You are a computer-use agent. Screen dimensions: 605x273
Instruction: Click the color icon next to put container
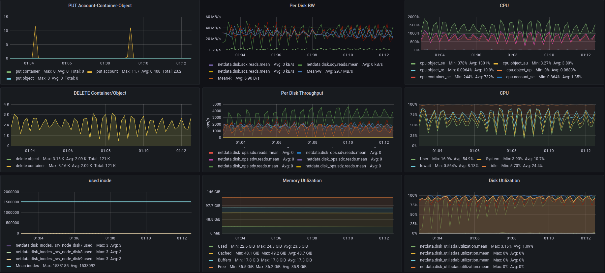pos(9,72)
